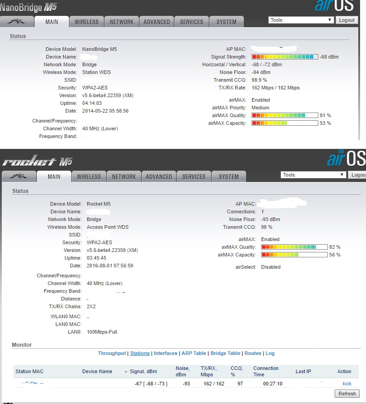Click the NanoBridge M5 product logo
This screenshot has width=366, height=404.
coord(28,7)
